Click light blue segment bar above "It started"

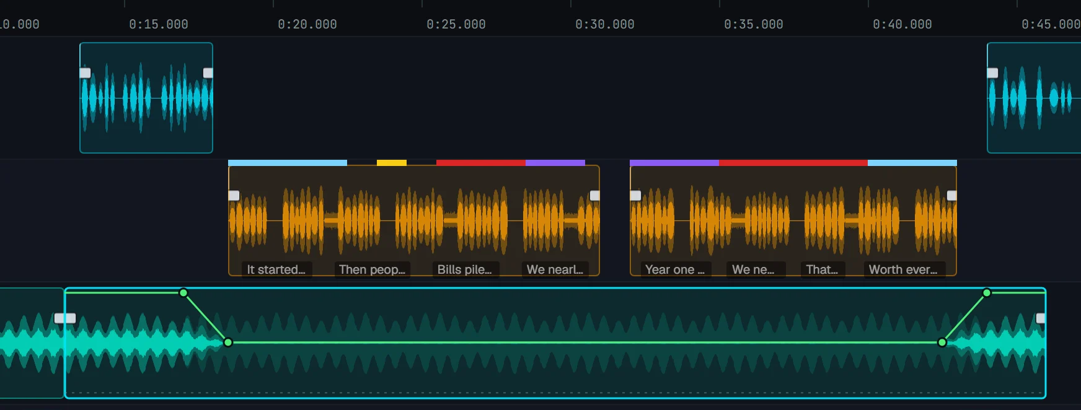click(x=288, y=163)
